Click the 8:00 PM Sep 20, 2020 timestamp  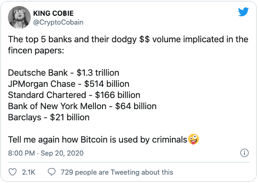point(46,153)
